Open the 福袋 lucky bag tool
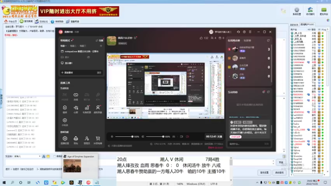This screenshot has height=186, width=331. click(x=65, y=108)
